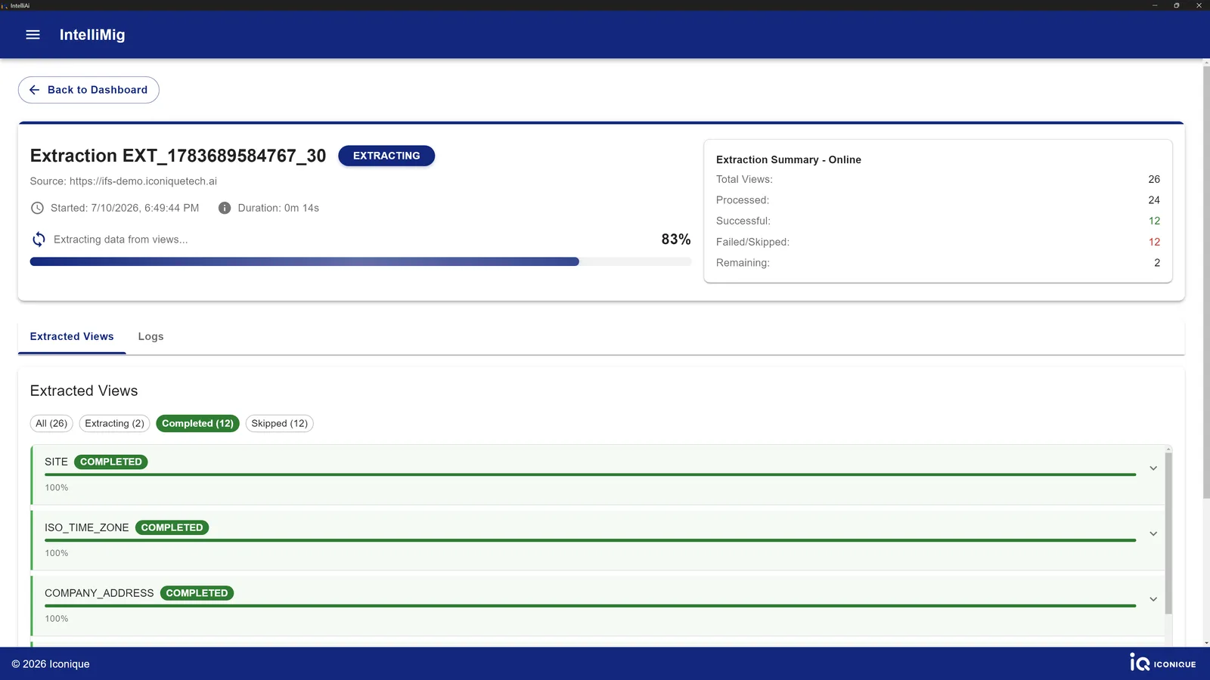Filter views by Skipped (12)
Image resolution: width=1210 pixels, height=680 pixels.
click(x=279, y=423)
